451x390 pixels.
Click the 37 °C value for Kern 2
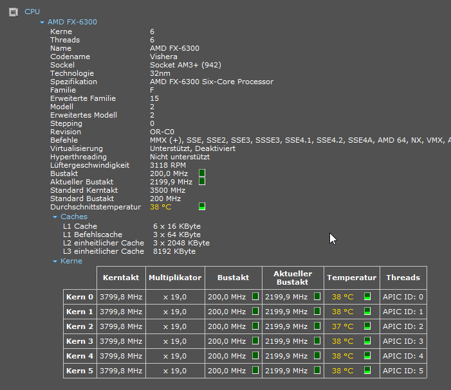point(342,326)
